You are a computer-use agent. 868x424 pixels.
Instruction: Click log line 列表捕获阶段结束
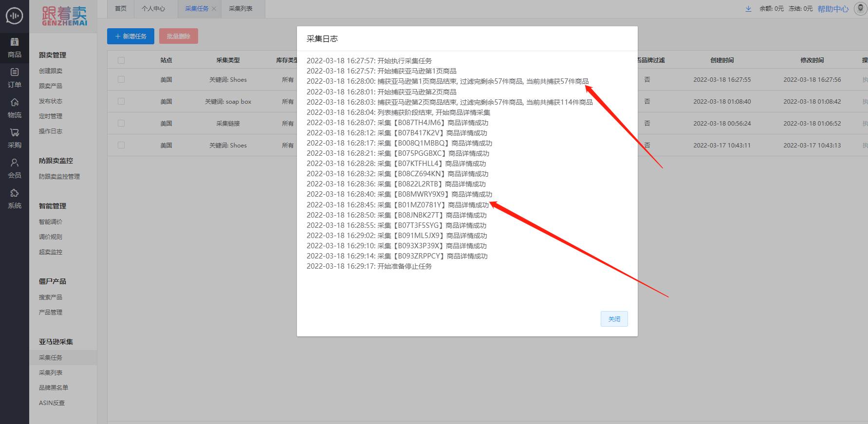tap(398, 112)
